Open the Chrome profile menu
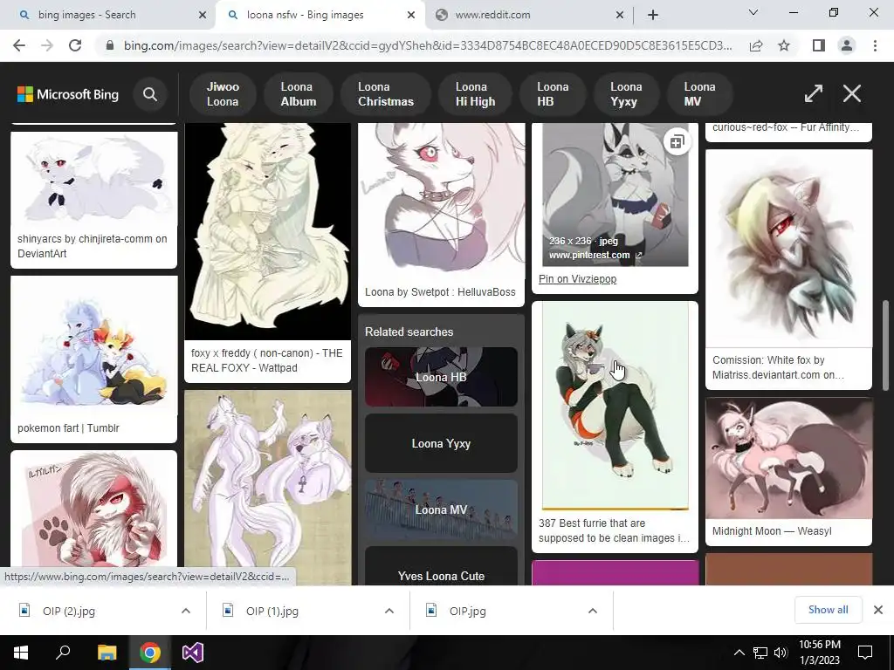894x670 pixels. 847,45
